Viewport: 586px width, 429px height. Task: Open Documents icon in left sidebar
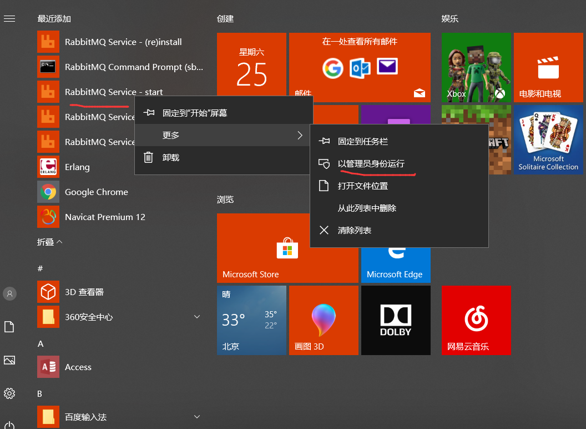[9, 327]
